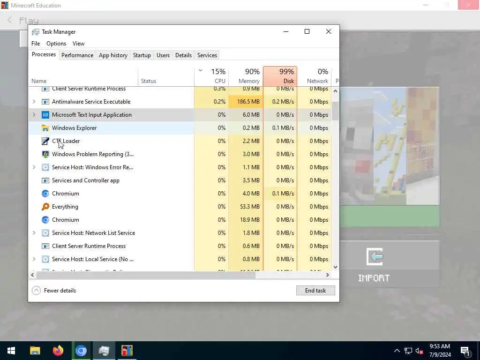Viewport: 480px width, 360px height.
Task: Open the File menu
Action: click(36, 44)
